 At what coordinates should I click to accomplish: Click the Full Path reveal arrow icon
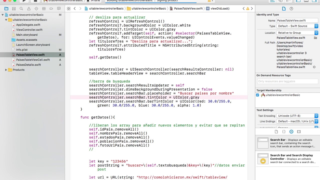[314, 67]
